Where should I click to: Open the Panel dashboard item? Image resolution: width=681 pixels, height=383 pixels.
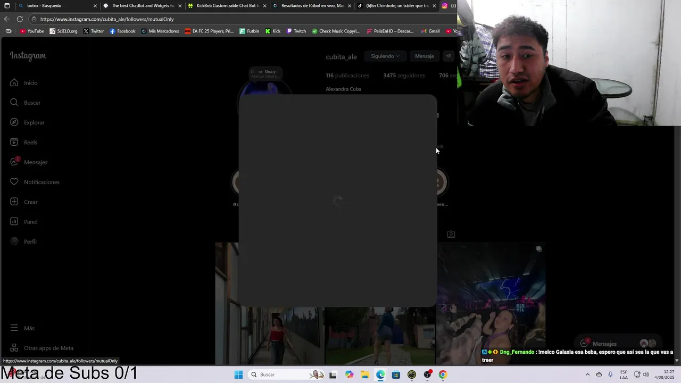click(x=24, y=222)
